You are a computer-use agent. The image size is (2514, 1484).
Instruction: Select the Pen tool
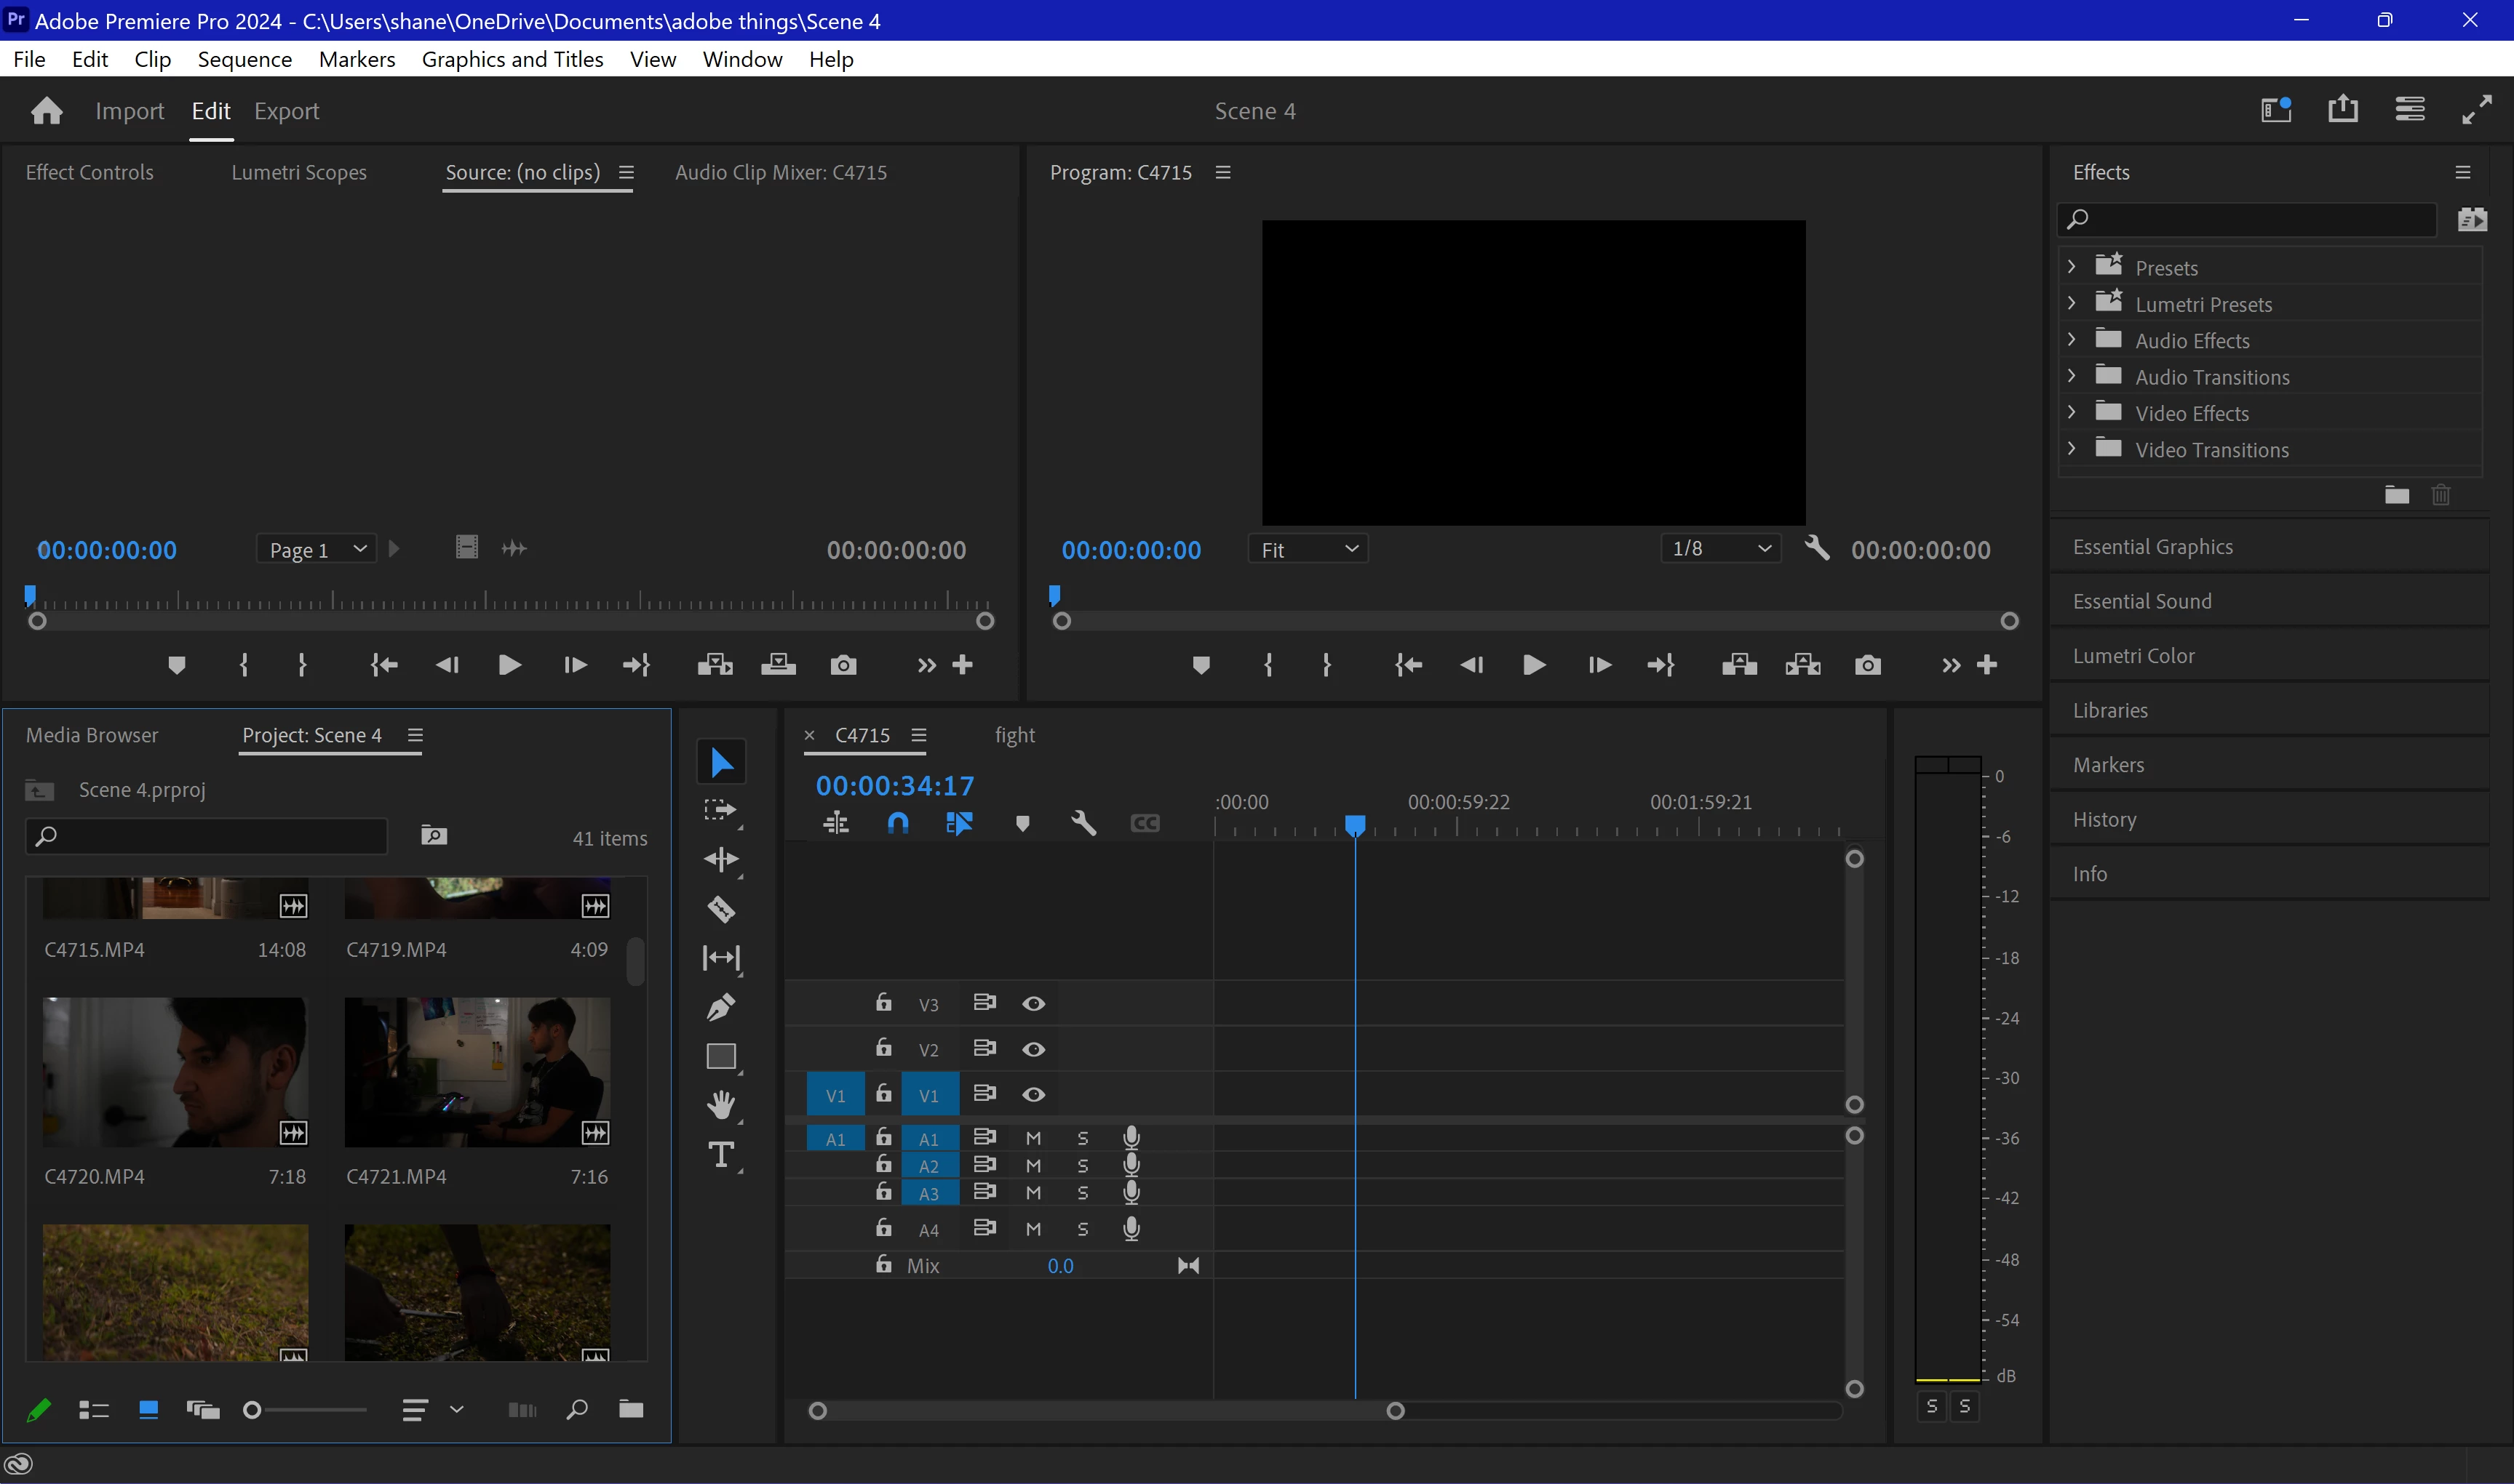[x=720, y=1006]
